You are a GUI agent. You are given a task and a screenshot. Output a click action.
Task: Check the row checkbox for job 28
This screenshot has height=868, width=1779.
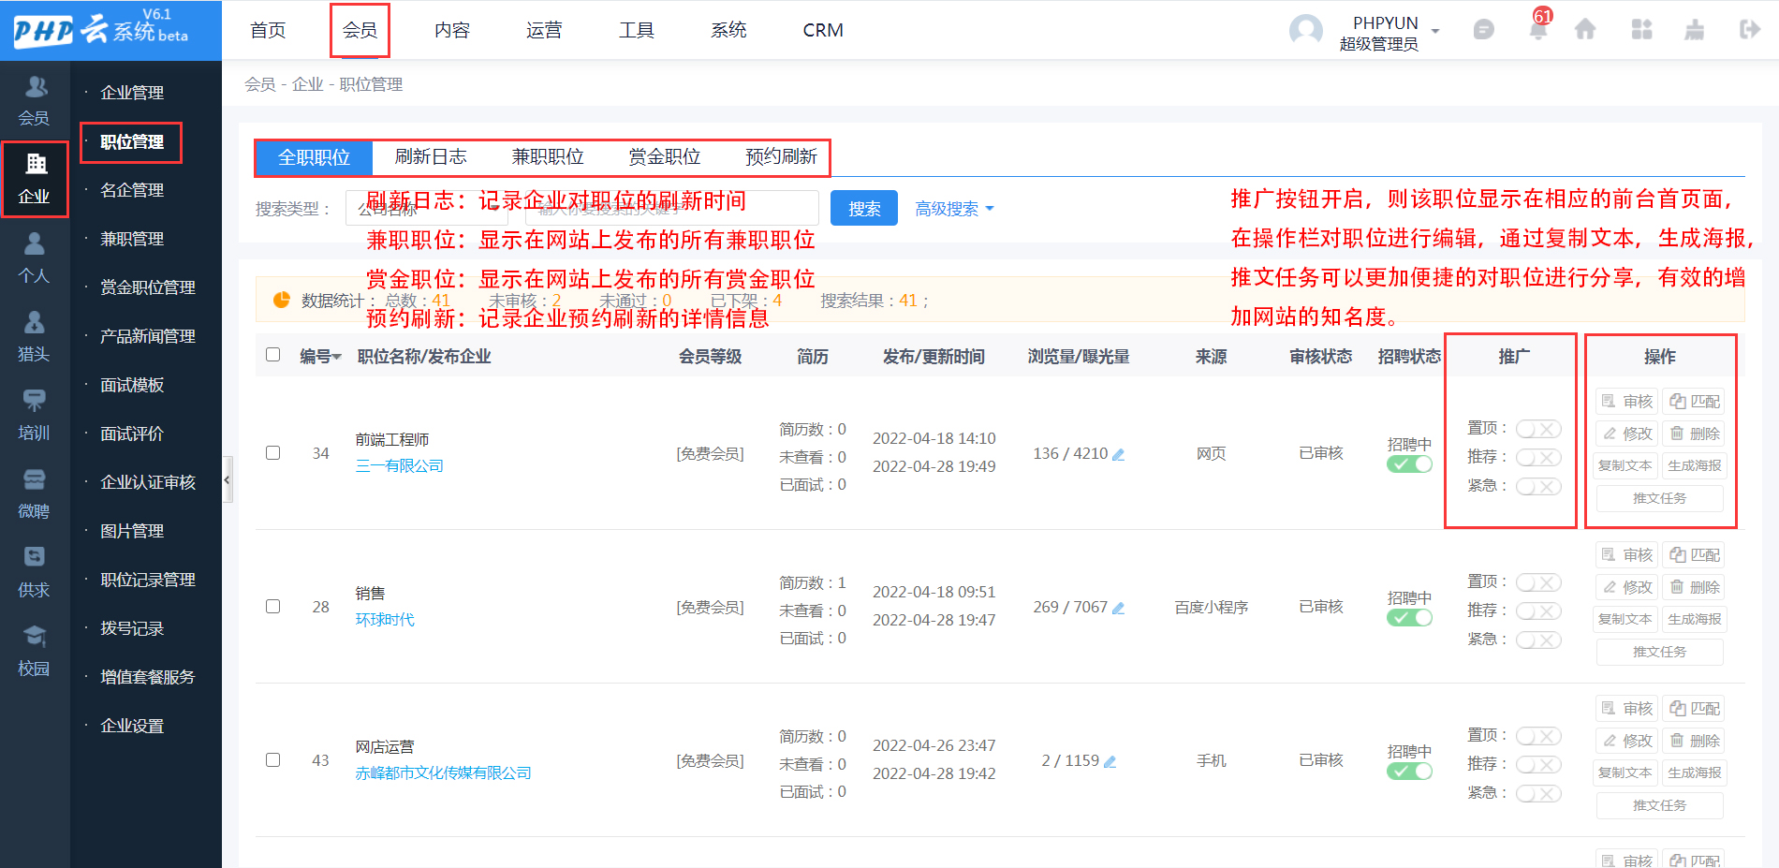273,607
